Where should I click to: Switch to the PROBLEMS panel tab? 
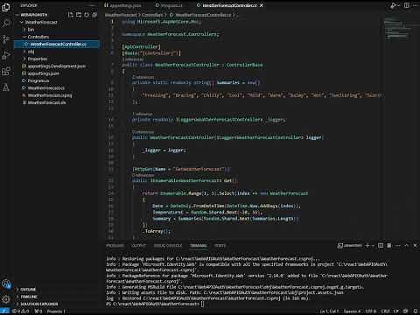pos(115,246)
